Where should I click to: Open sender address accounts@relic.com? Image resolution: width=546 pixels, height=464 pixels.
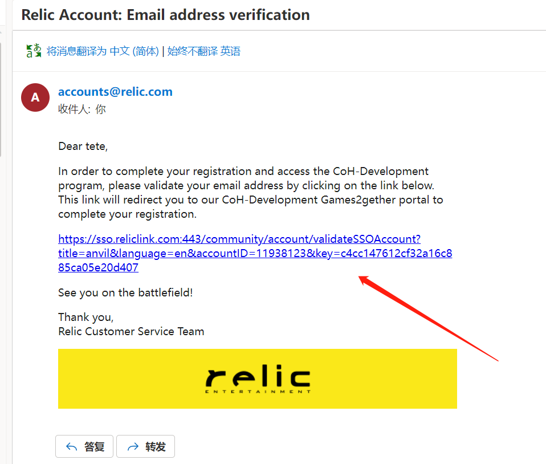click(x=115, y=92)
